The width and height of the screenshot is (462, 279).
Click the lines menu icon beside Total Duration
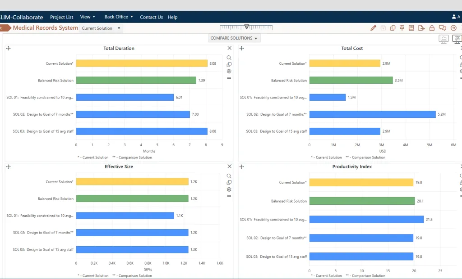229,78
